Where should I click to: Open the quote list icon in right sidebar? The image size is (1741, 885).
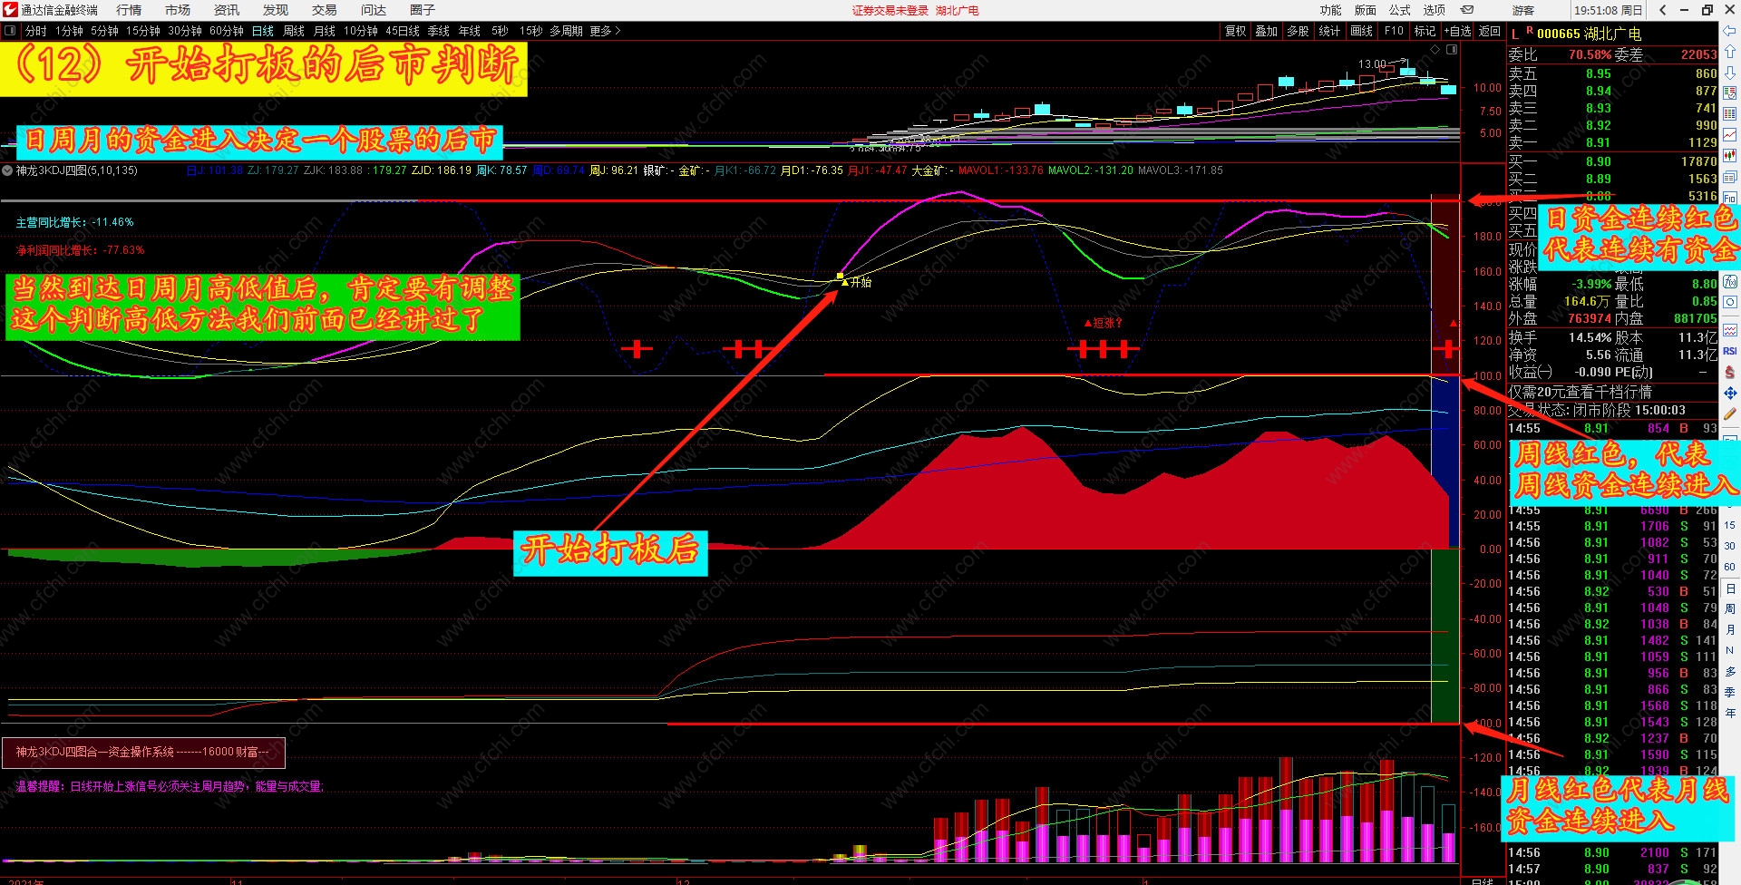click(x=1730, y=92)
